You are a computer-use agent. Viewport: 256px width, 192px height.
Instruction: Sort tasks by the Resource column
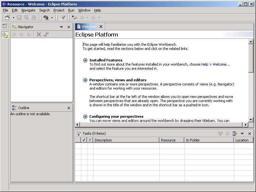tap(172, 140)
